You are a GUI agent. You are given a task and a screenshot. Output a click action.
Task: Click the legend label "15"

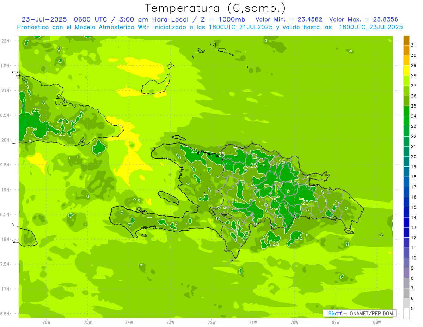coord(413,207)
